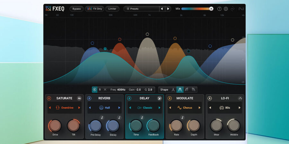Toggle the selected band power button
This screenshot has width=289, height=144.
(x=94, y=90)
